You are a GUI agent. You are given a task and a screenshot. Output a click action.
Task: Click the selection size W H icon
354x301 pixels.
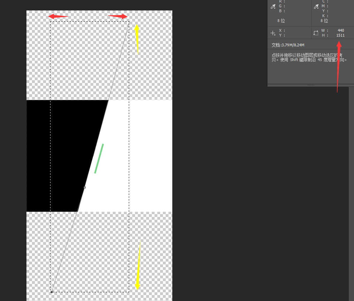[x=316, y=33]
